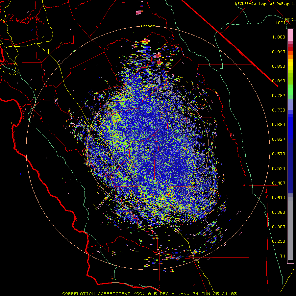Viewport: 296px width, 296px height.
Task: Click the 0.360 scale value
Action: (x=279, y=212)
